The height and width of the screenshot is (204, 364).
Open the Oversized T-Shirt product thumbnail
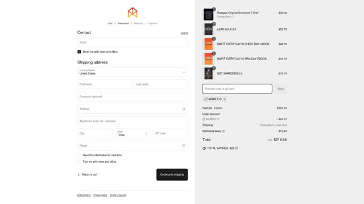pos(208,14)
